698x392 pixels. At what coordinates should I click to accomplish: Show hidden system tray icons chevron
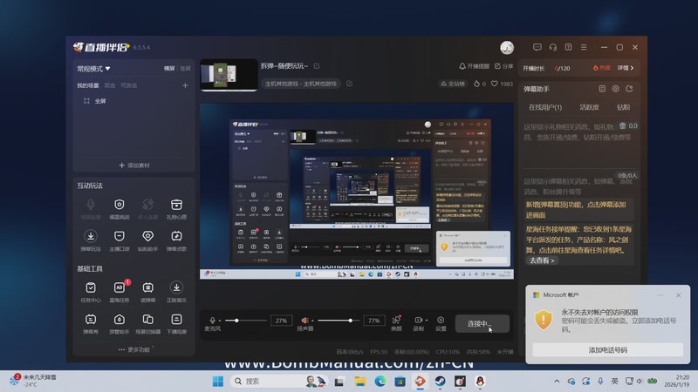[557, 382]
